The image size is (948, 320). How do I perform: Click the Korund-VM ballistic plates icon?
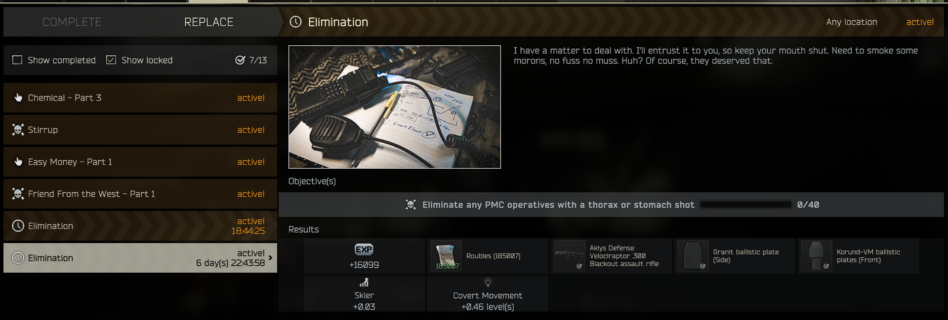817,256
